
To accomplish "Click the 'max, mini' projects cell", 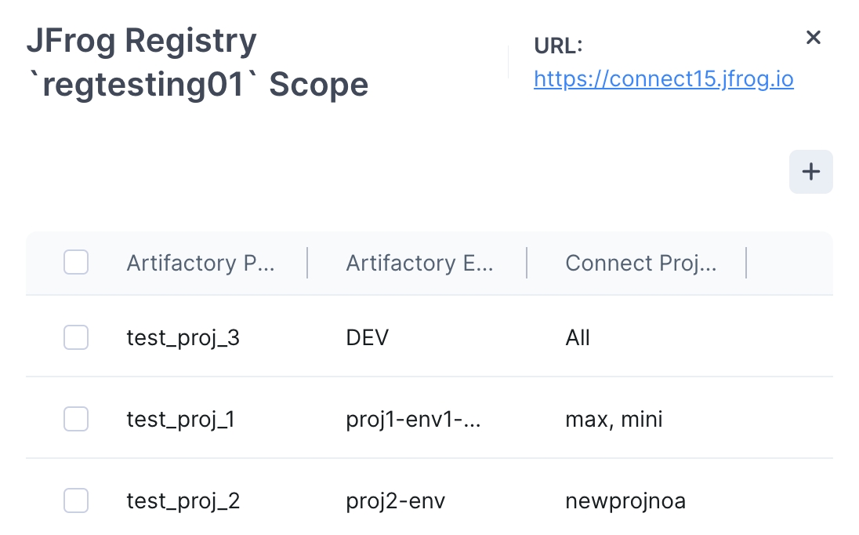I will (x=614, y=420).
